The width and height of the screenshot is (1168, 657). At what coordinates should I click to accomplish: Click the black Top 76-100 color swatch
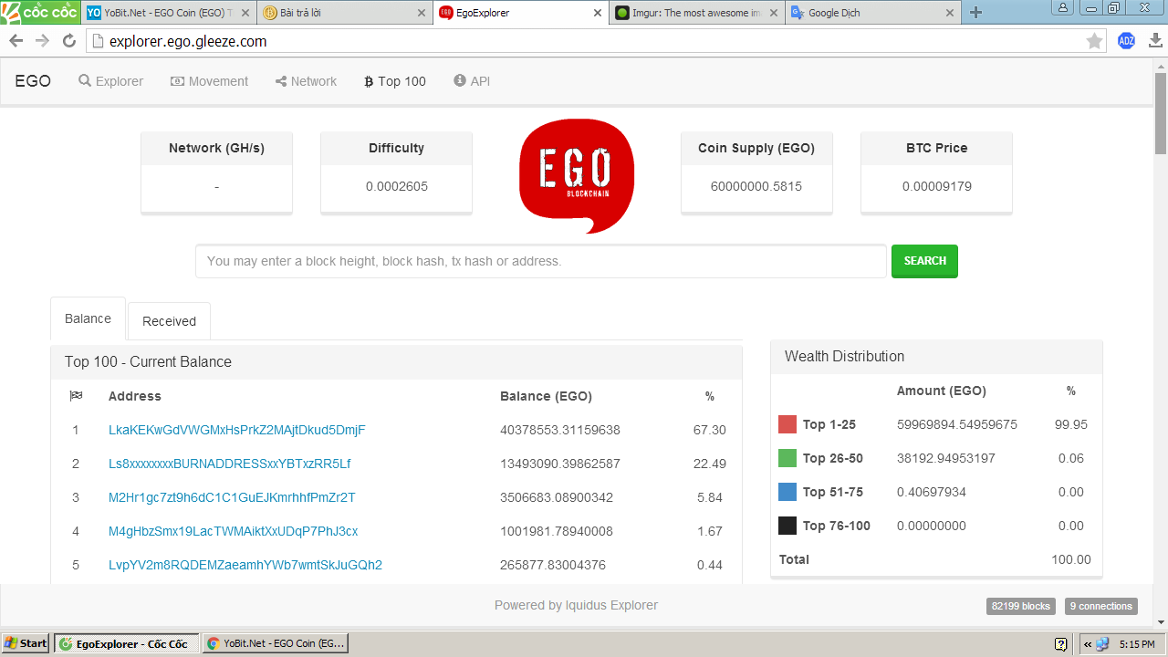pos(787,526)
